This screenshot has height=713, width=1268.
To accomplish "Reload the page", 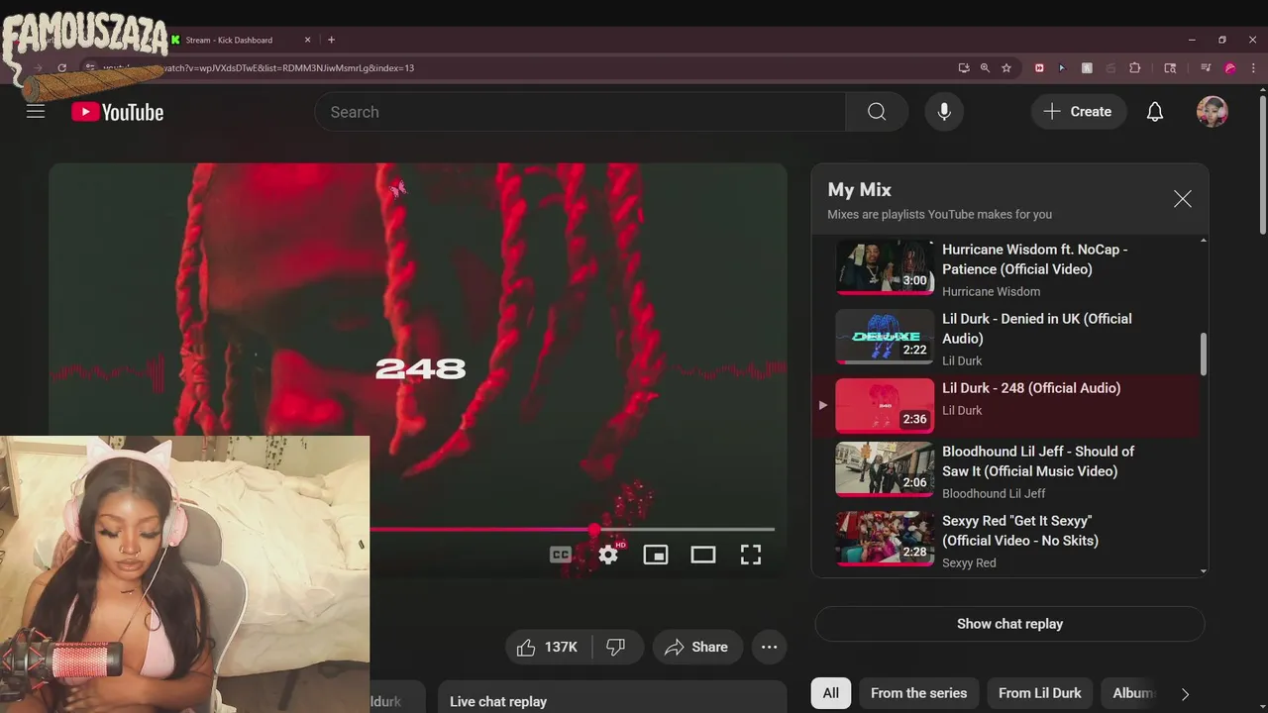I will pyautogui.click(x=61, y=68).
